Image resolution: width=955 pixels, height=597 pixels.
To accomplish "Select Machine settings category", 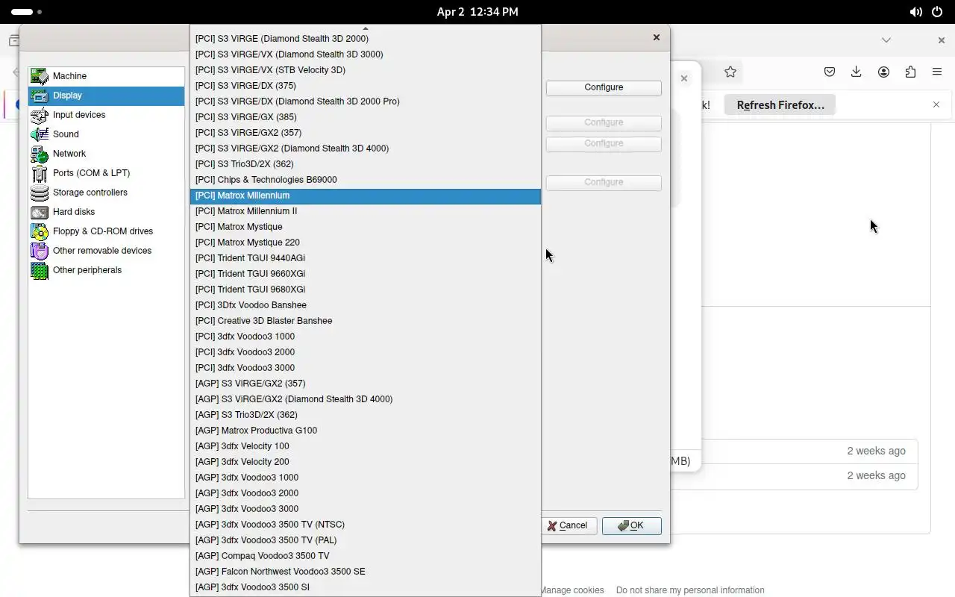I will 106,76.
